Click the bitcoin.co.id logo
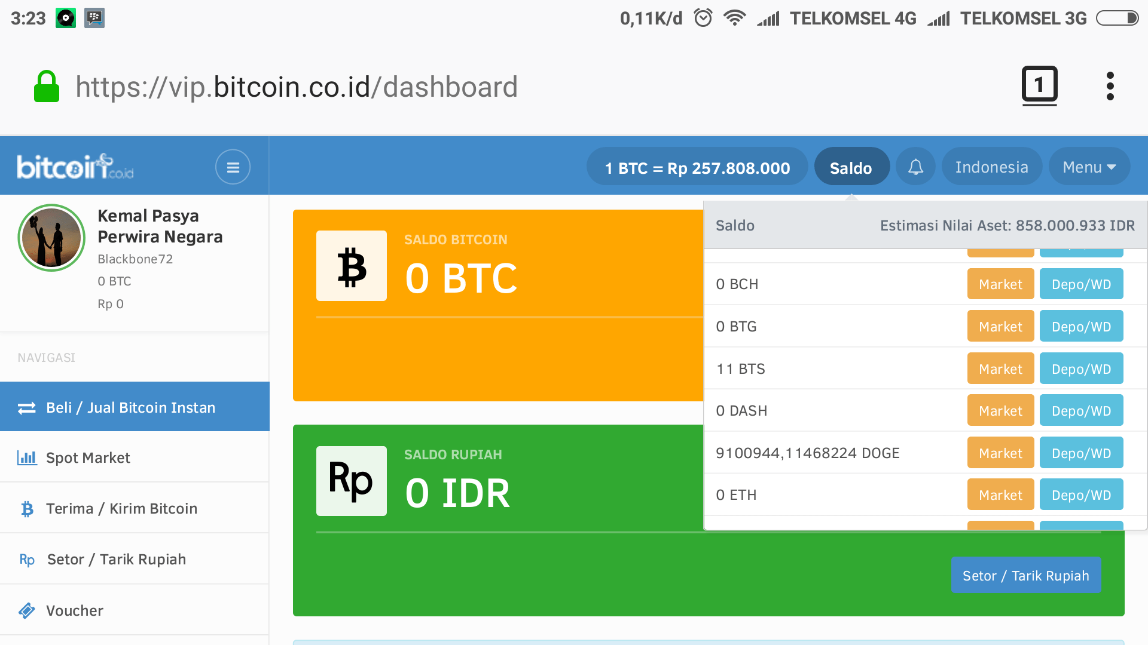This screenshot has width=1148, height=645. pos(75,167)
